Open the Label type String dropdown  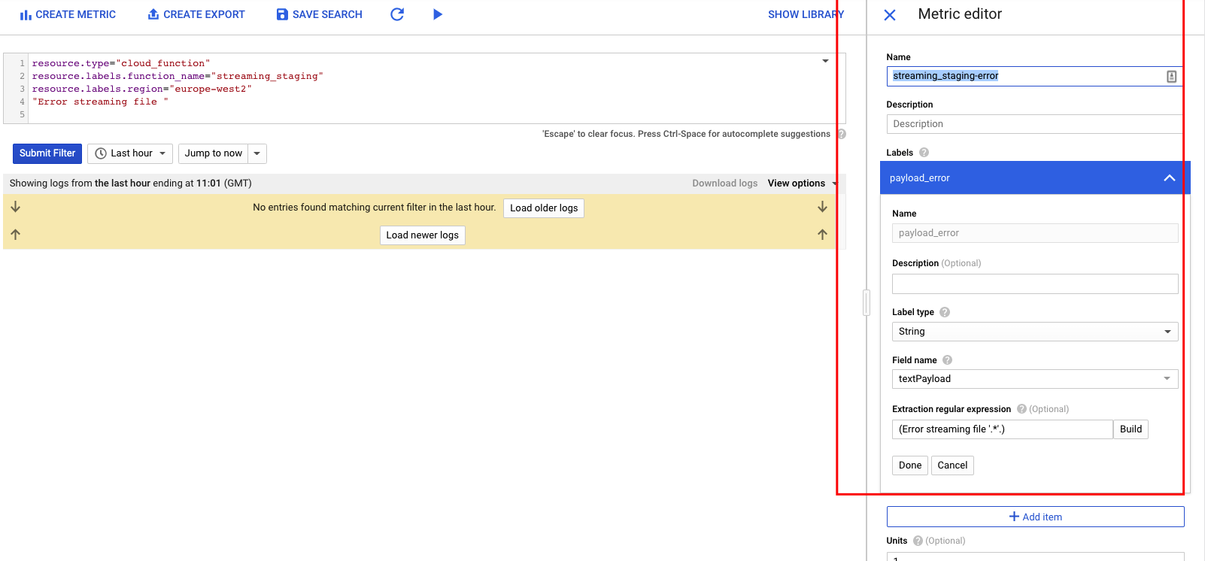click(1034, 332)
